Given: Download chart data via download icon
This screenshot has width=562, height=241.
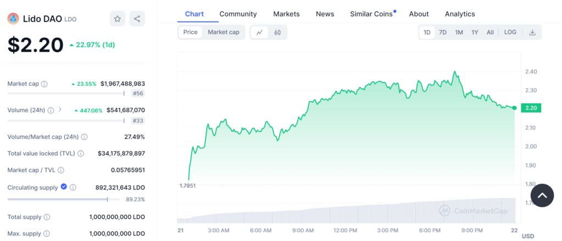Looking at the screenshot, I should (532, 32).
